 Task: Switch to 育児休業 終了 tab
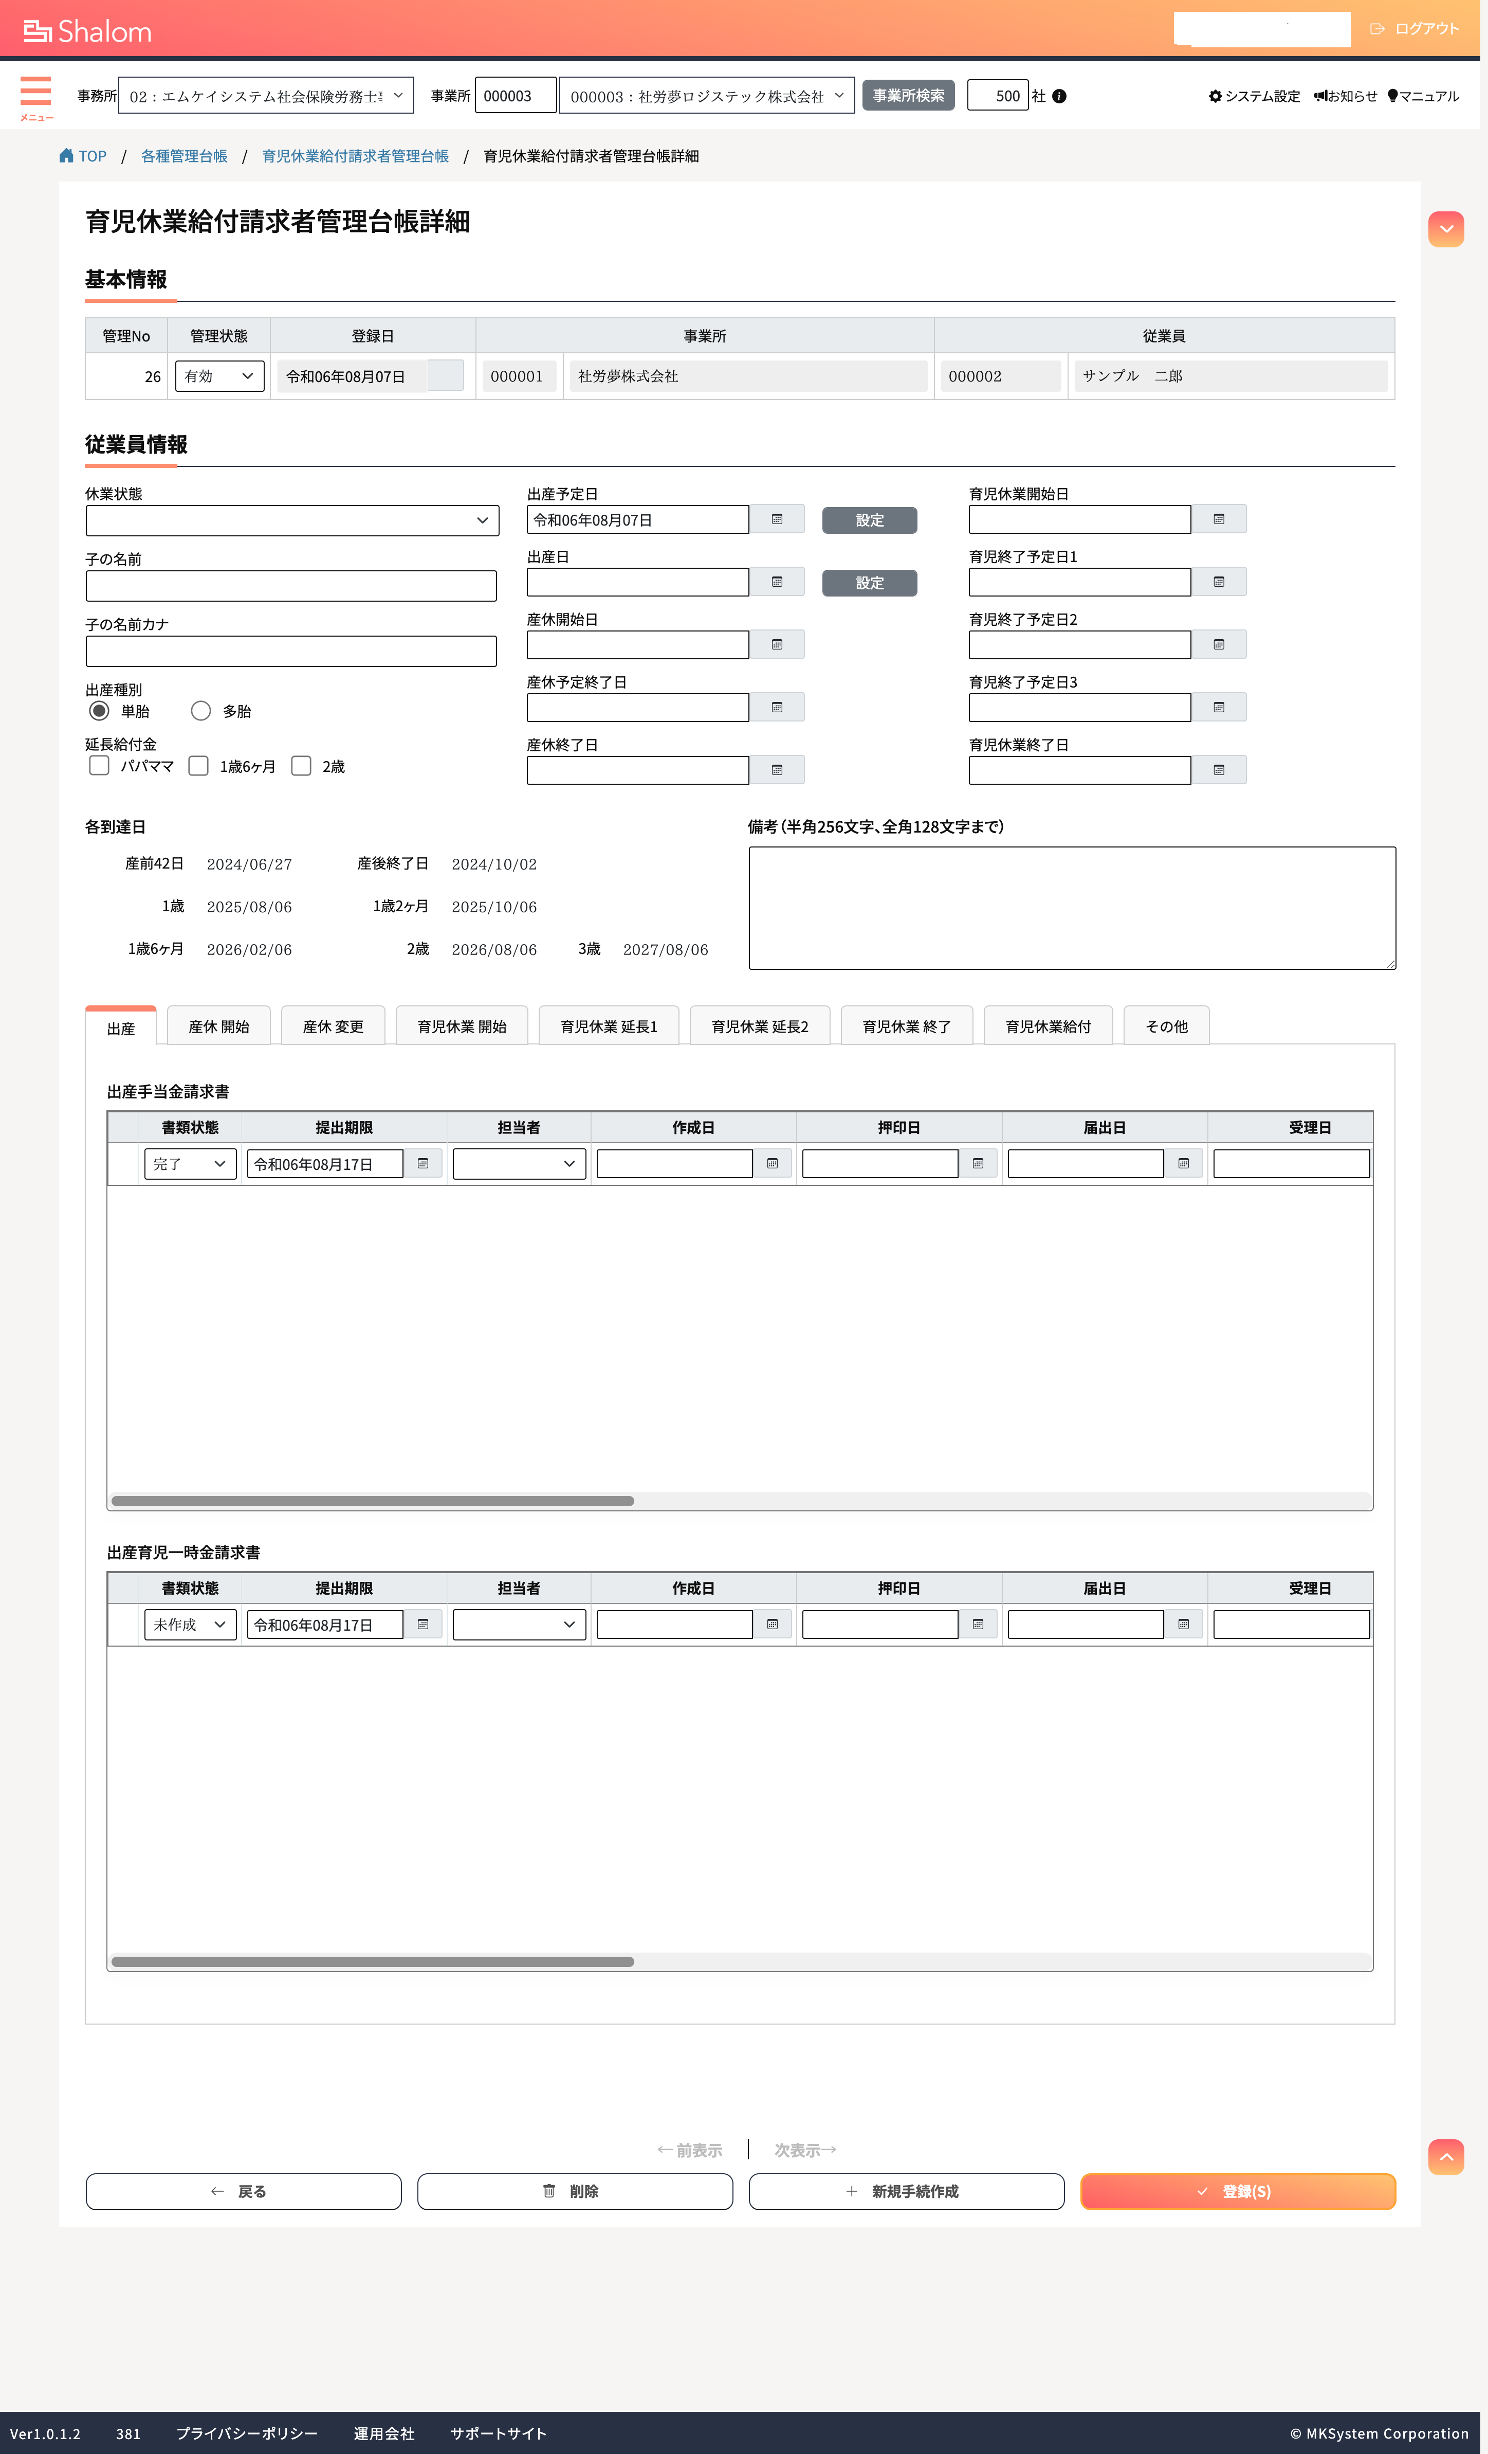pyautogui.click(x=907, y=1027)
